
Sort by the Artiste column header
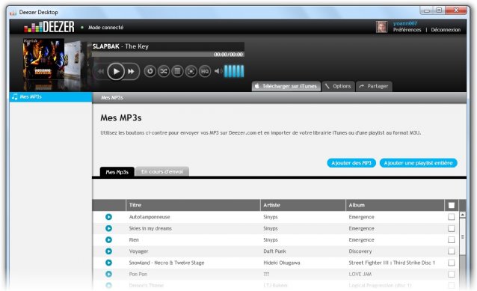pos(303,205)
